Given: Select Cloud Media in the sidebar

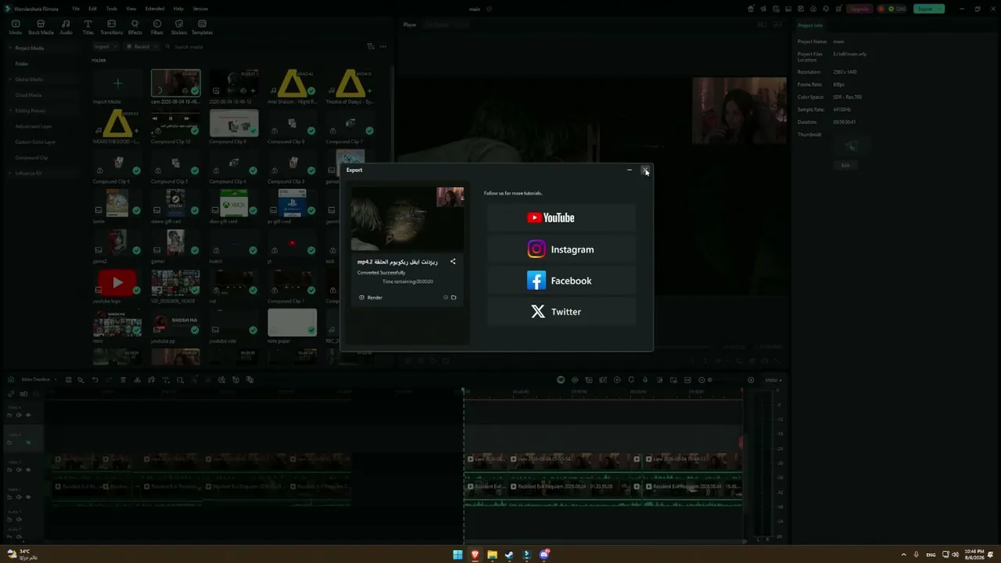Looking at the screenshot, I should 29,95.
